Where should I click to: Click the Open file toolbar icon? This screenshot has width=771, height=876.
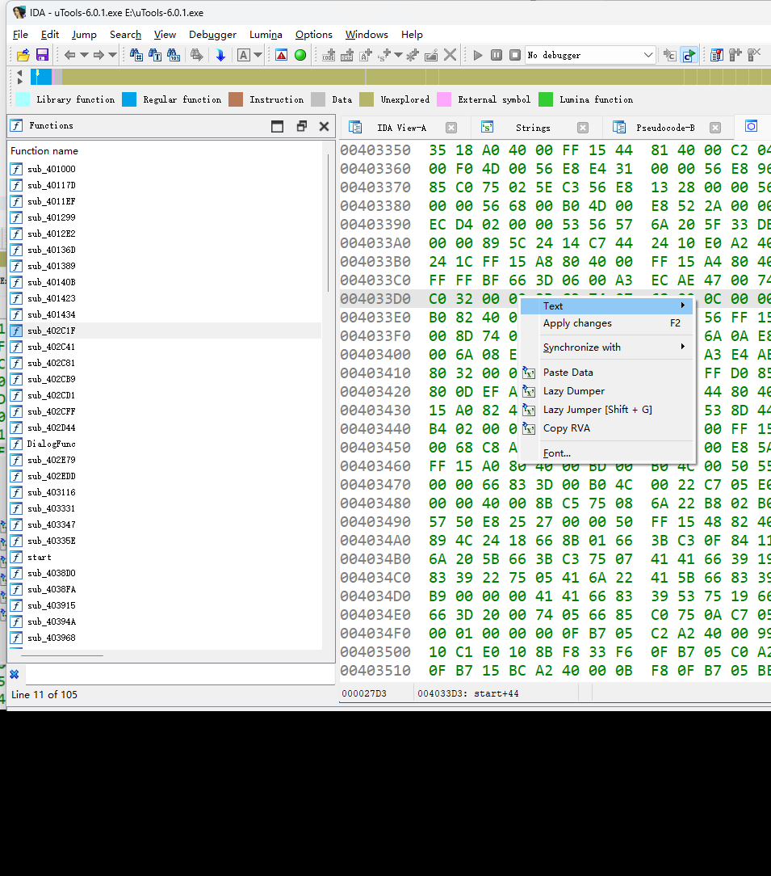tap(23, 55)
